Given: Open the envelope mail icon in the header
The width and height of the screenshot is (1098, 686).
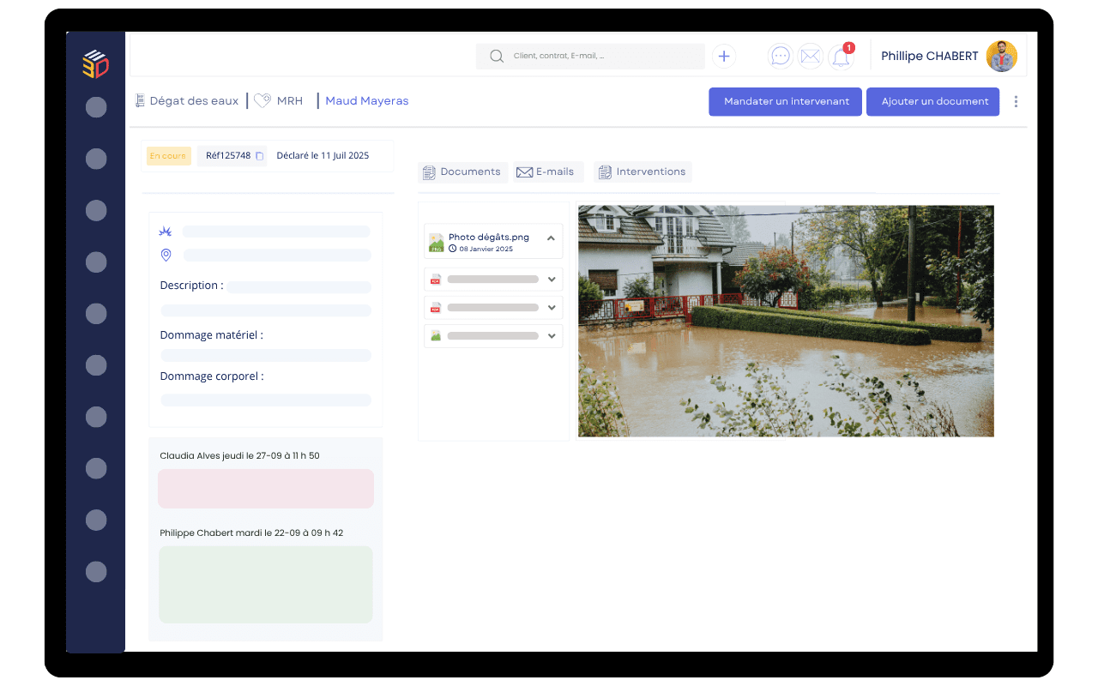Looking at the screenshot, I should (x=810, y=56).
